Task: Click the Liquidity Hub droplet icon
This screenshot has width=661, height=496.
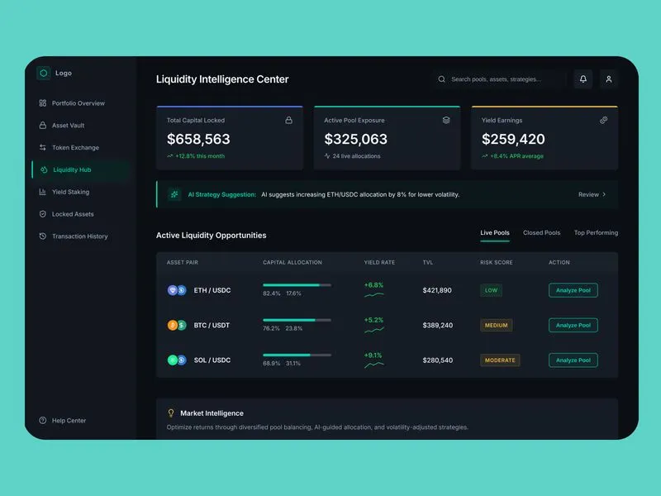Action: point(44,169)
